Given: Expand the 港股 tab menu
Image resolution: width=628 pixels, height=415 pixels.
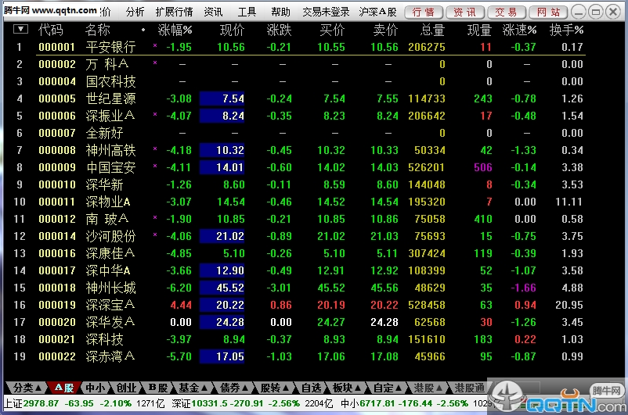Looking at the screenshot, I should tap(428, 388).
